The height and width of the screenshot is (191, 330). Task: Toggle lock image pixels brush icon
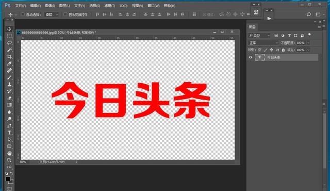tap(266, 50)
